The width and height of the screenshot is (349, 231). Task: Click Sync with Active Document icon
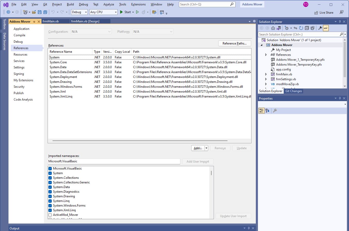295,28
